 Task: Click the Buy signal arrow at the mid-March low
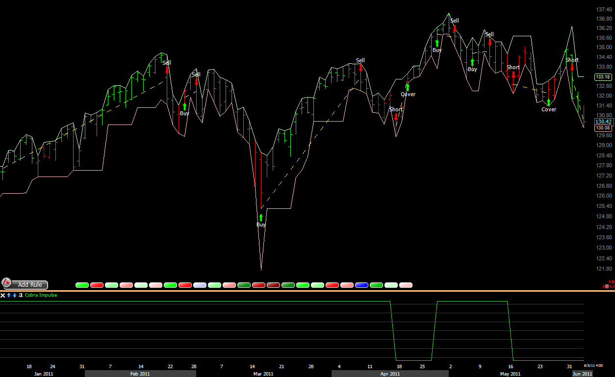click(x=261, y=217)
